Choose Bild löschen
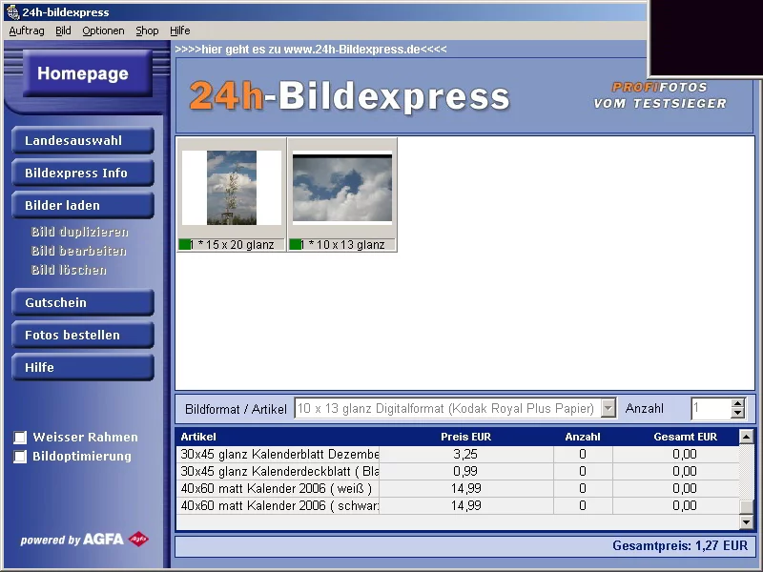Screen dimensions: 763x572 tap(69, 270)
